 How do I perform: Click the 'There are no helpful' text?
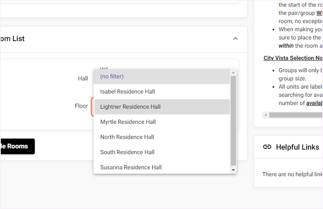pyautogui.click(x=293, y=174)
